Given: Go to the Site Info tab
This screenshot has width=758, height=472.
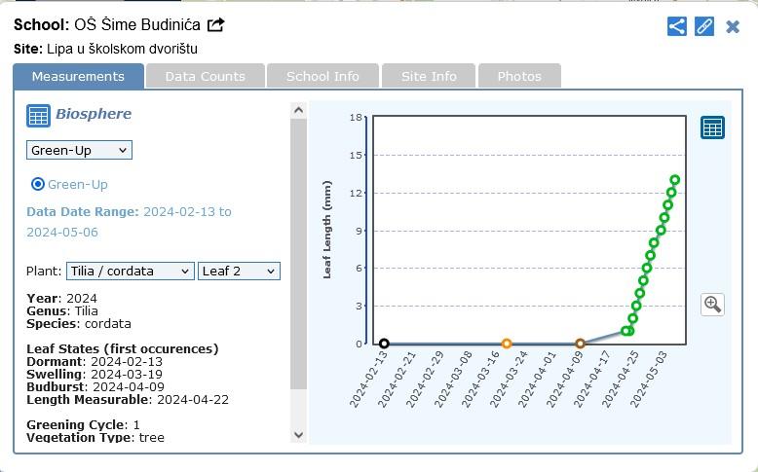Looking at the screenshot, I should 429,76.
